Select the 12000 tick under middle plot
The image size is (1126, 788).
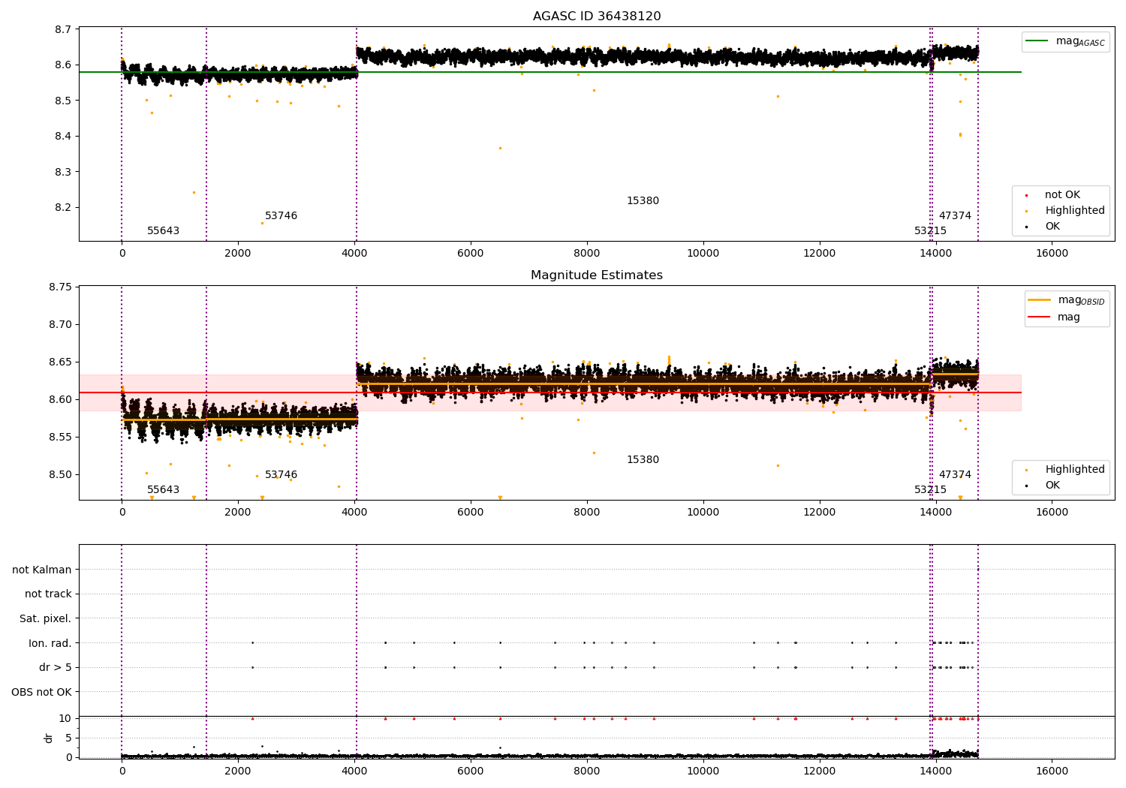[819, 513]
